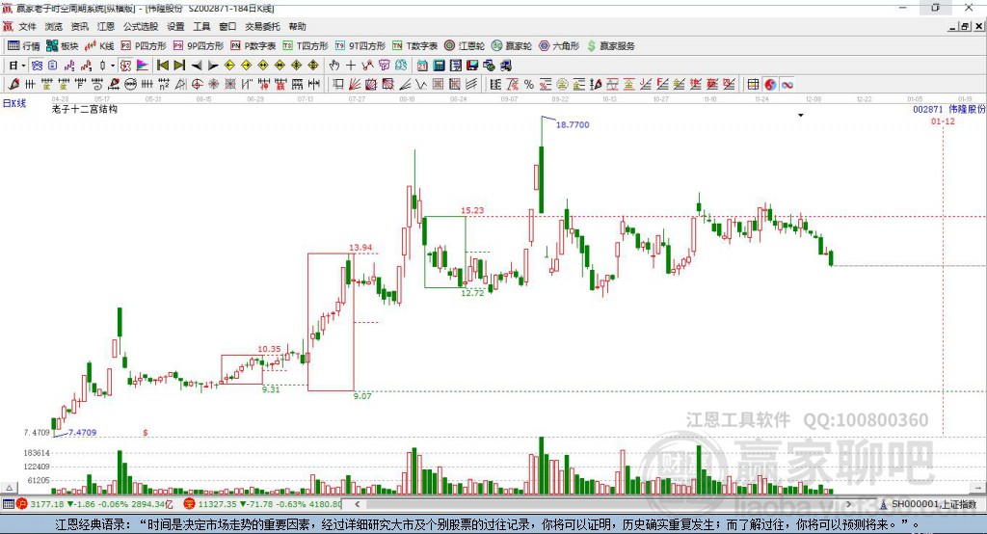This screenshot has height=534, width=987.
Task: Select the hand pan tool
Action: tap(334, 66)
